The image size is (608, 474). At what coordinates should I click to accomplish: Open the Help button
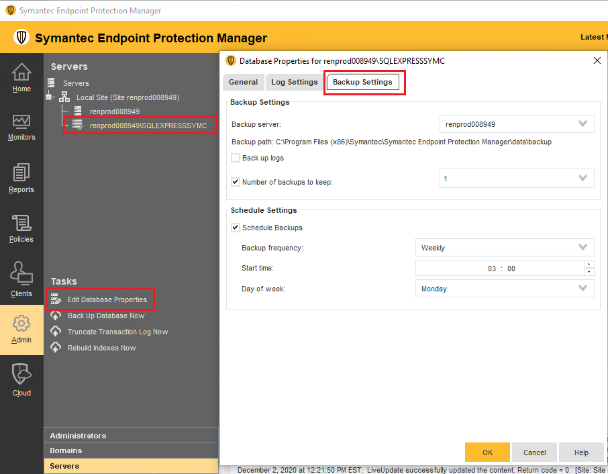(581, 453)
